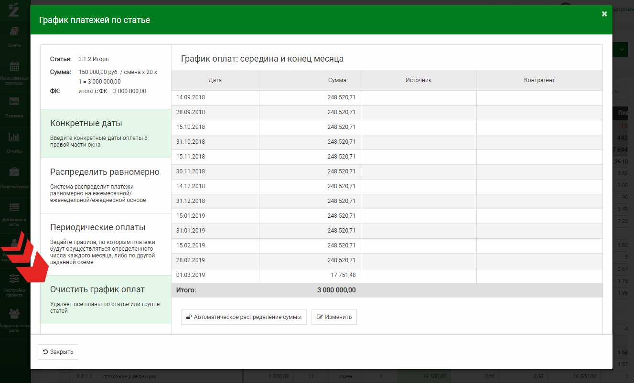Image resolution: width=634 pixels, height=383 pixels.
Task: Click the date 14.12.2018
Action: [x=191, y=186]
